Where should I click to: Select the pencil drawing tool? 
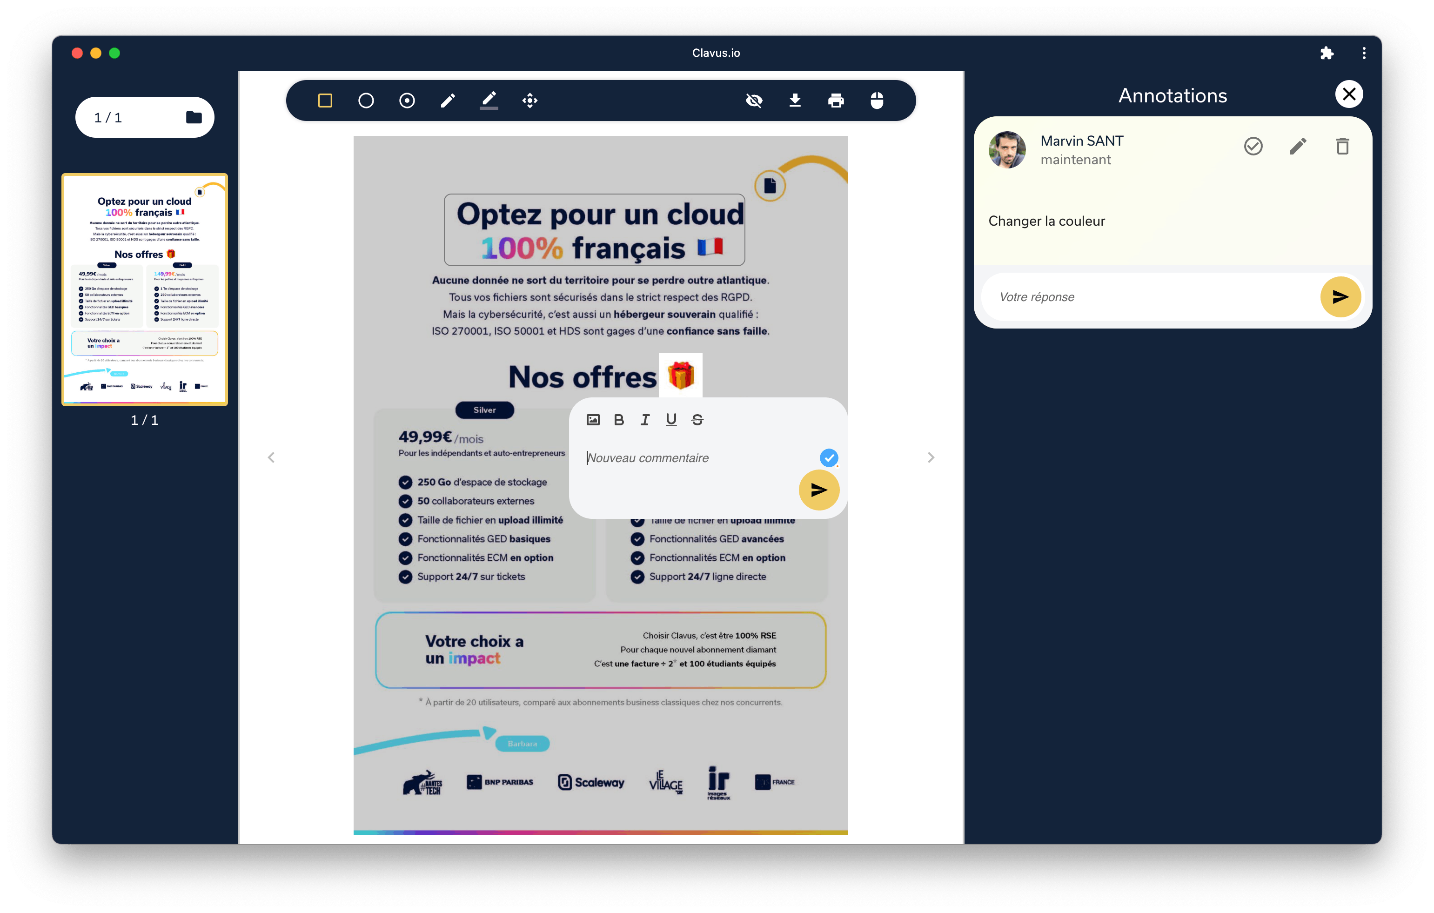pos(448,101)
